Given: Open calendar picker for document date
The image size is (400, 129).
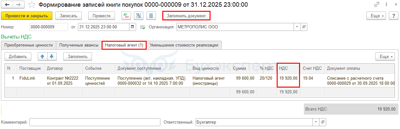Looking at the screenshot, I should pos(133,27).
